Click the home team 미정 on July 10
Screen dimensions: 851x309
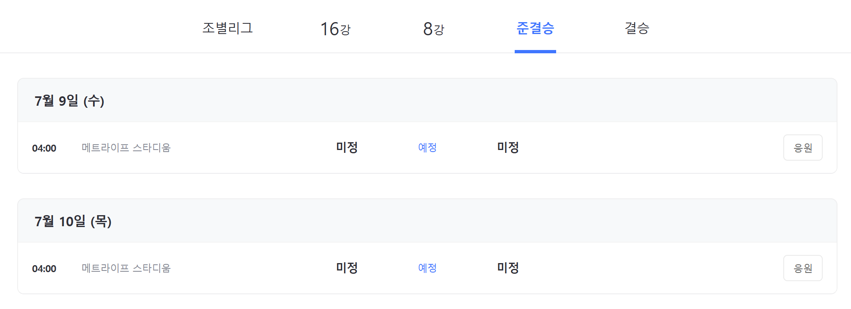346,268
